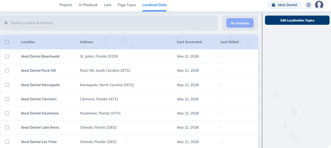Enable the Ideal Dental Kissimmee checkbox
The image size is (331, 148).
point(7,113)
